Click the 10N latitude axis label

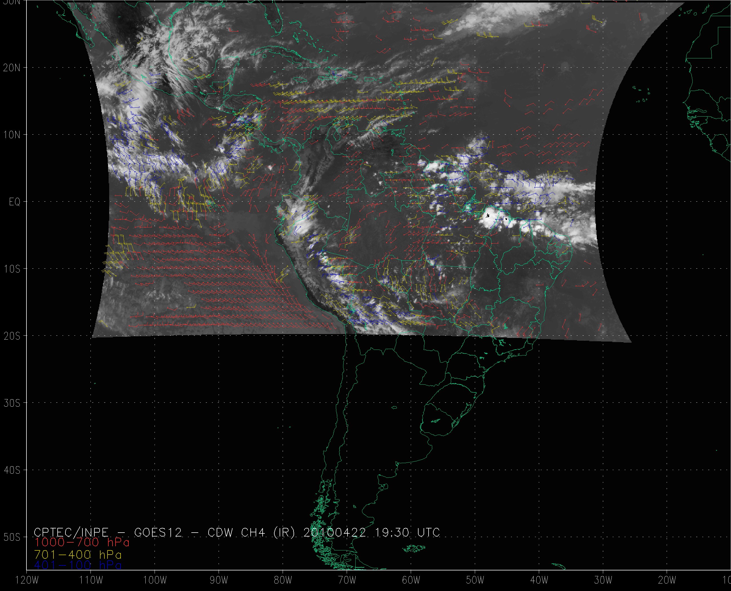(12, 135)
